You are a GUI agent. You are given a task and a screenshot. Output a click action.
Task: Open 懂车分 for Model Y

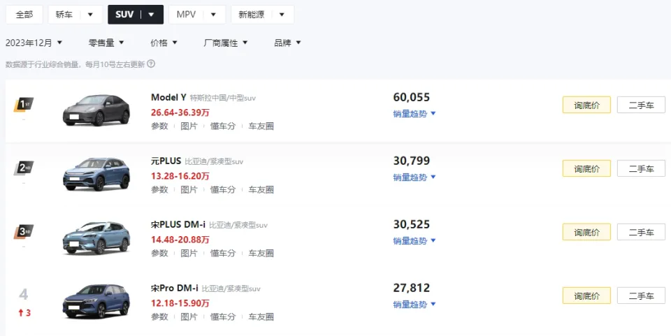pos(222,126)
